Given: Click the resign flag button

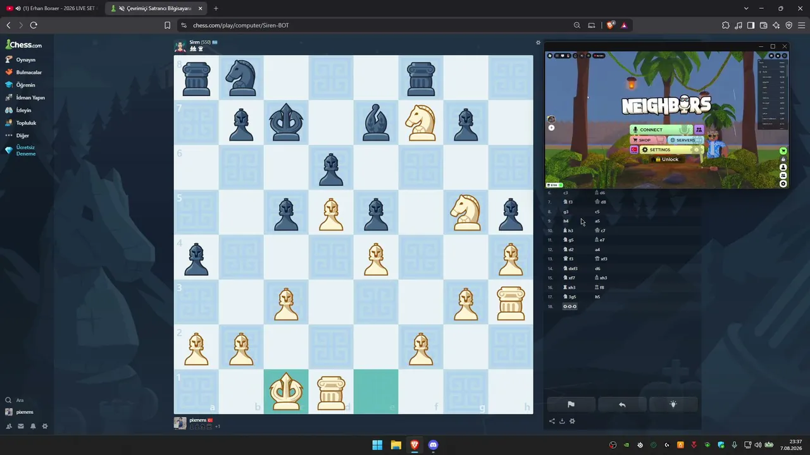Looking at the screenshot, I should pos(571,404).
